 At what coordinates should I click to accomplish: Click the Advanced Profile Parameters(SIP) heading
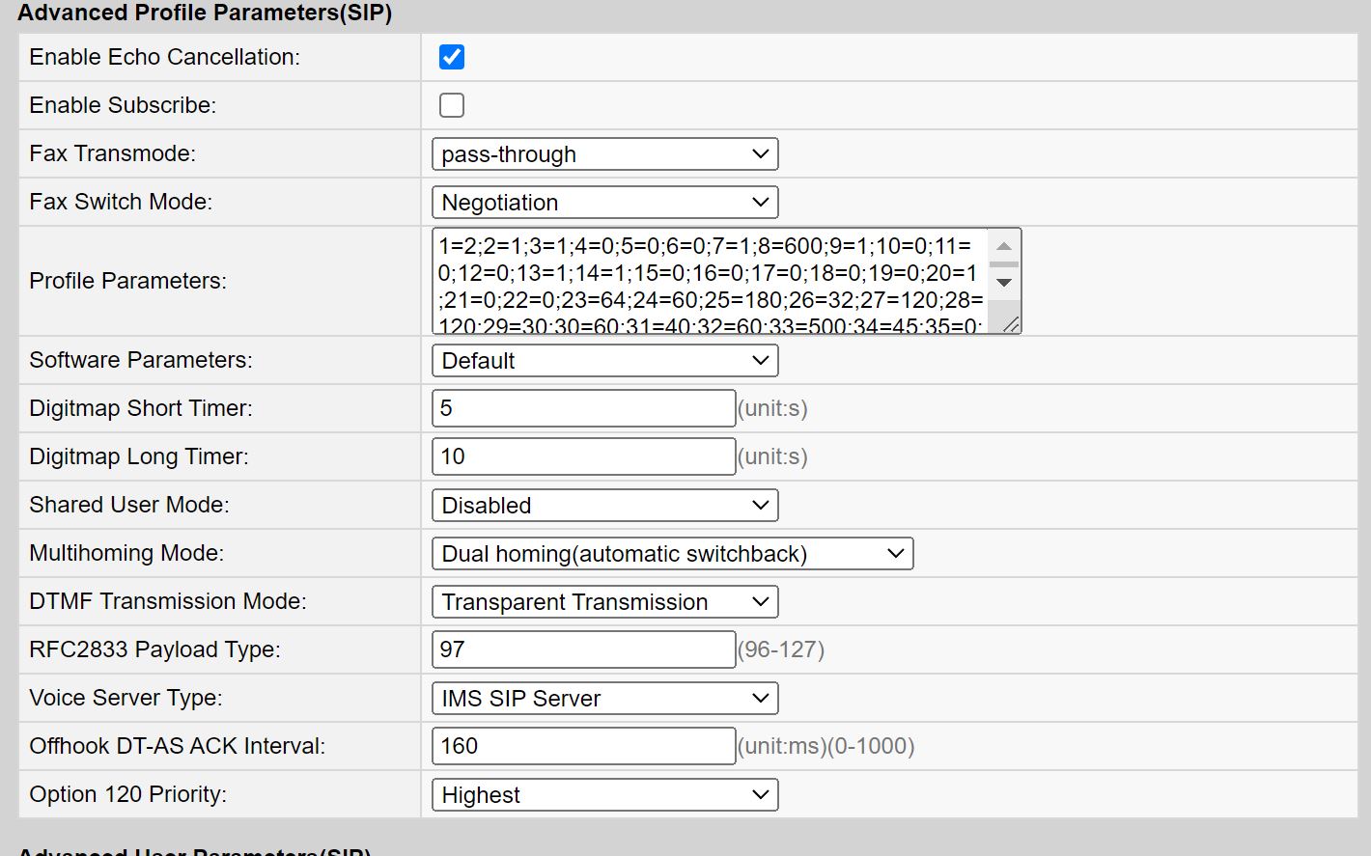click(x=205, y=14)
